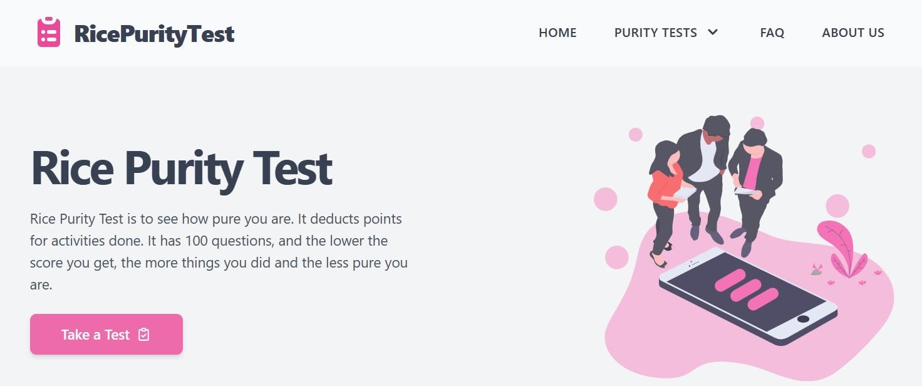Expand the Purity Tests chevron arrow
This screenshot has height=386, width=922.
click(x=713, y=33)
